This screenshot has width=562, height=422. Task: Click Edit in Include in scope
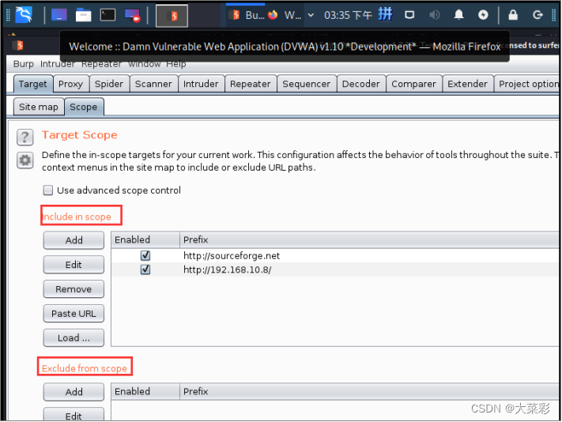coord(74,265)
